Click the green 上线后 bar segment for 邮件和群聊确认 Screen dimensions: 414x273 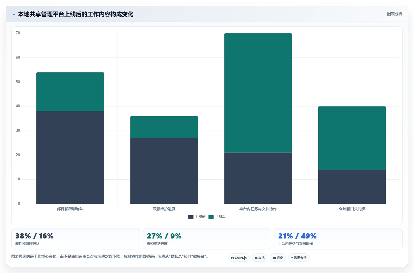coord(70,92)
